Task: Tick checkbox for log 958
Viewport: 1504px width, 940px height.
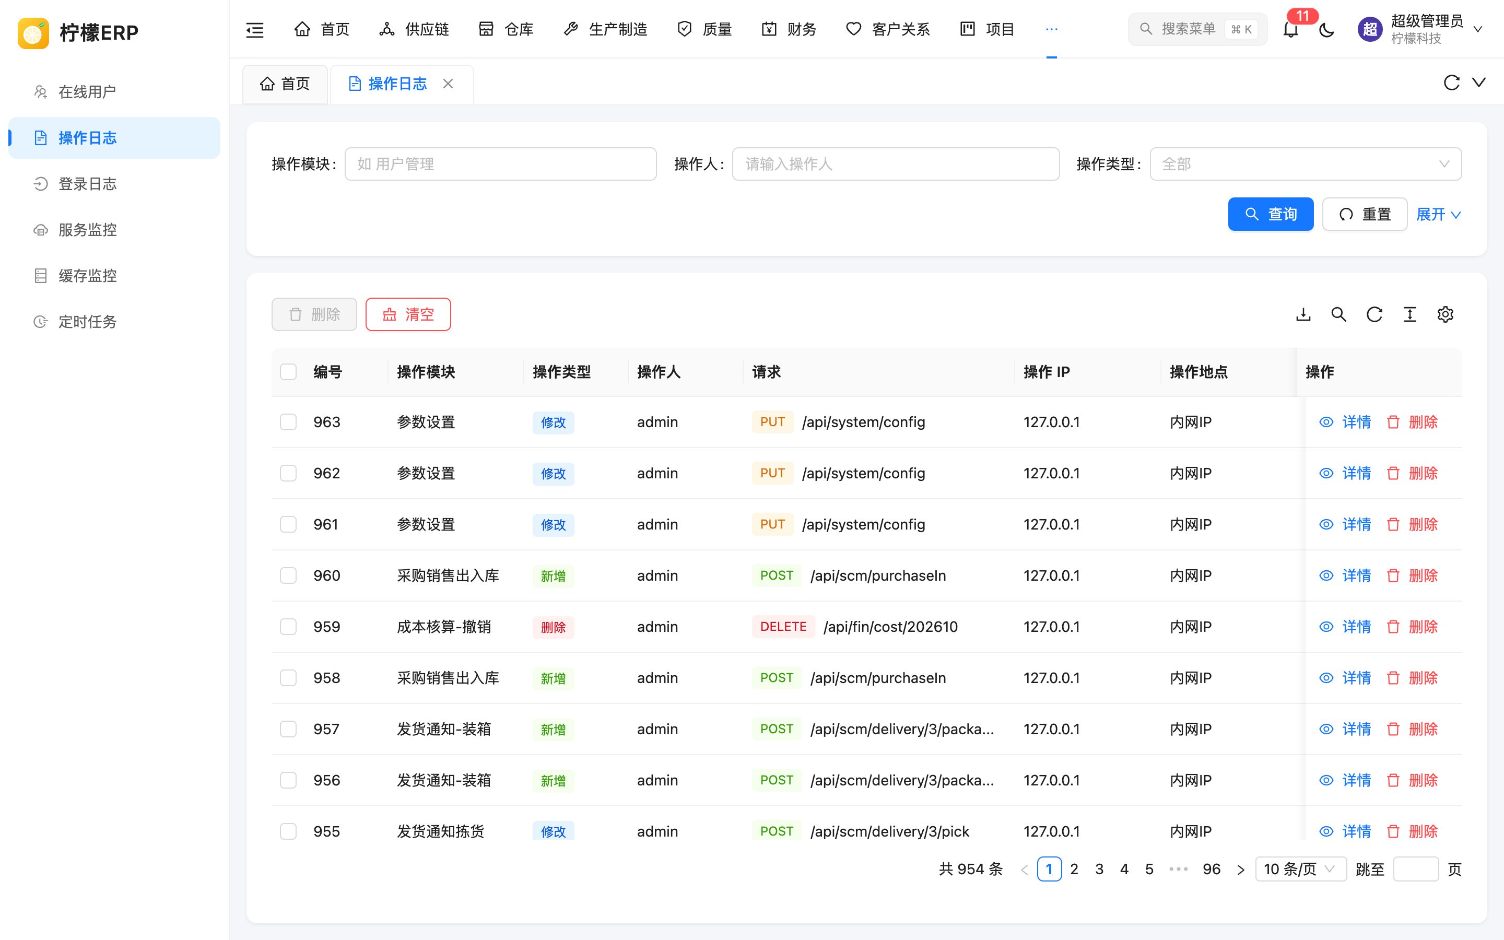Action: pyautogui.click(x=288, y=678)
